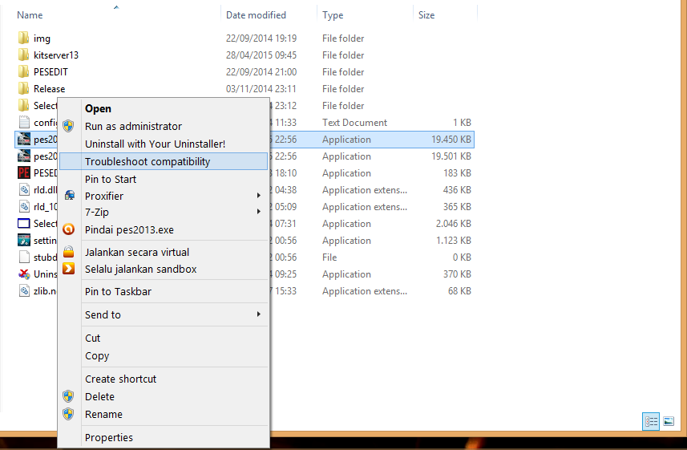Screen dimensions: 687x450
Task: Click the padlock icon beside Jalankan secara virtual
Action: [68, 252]
